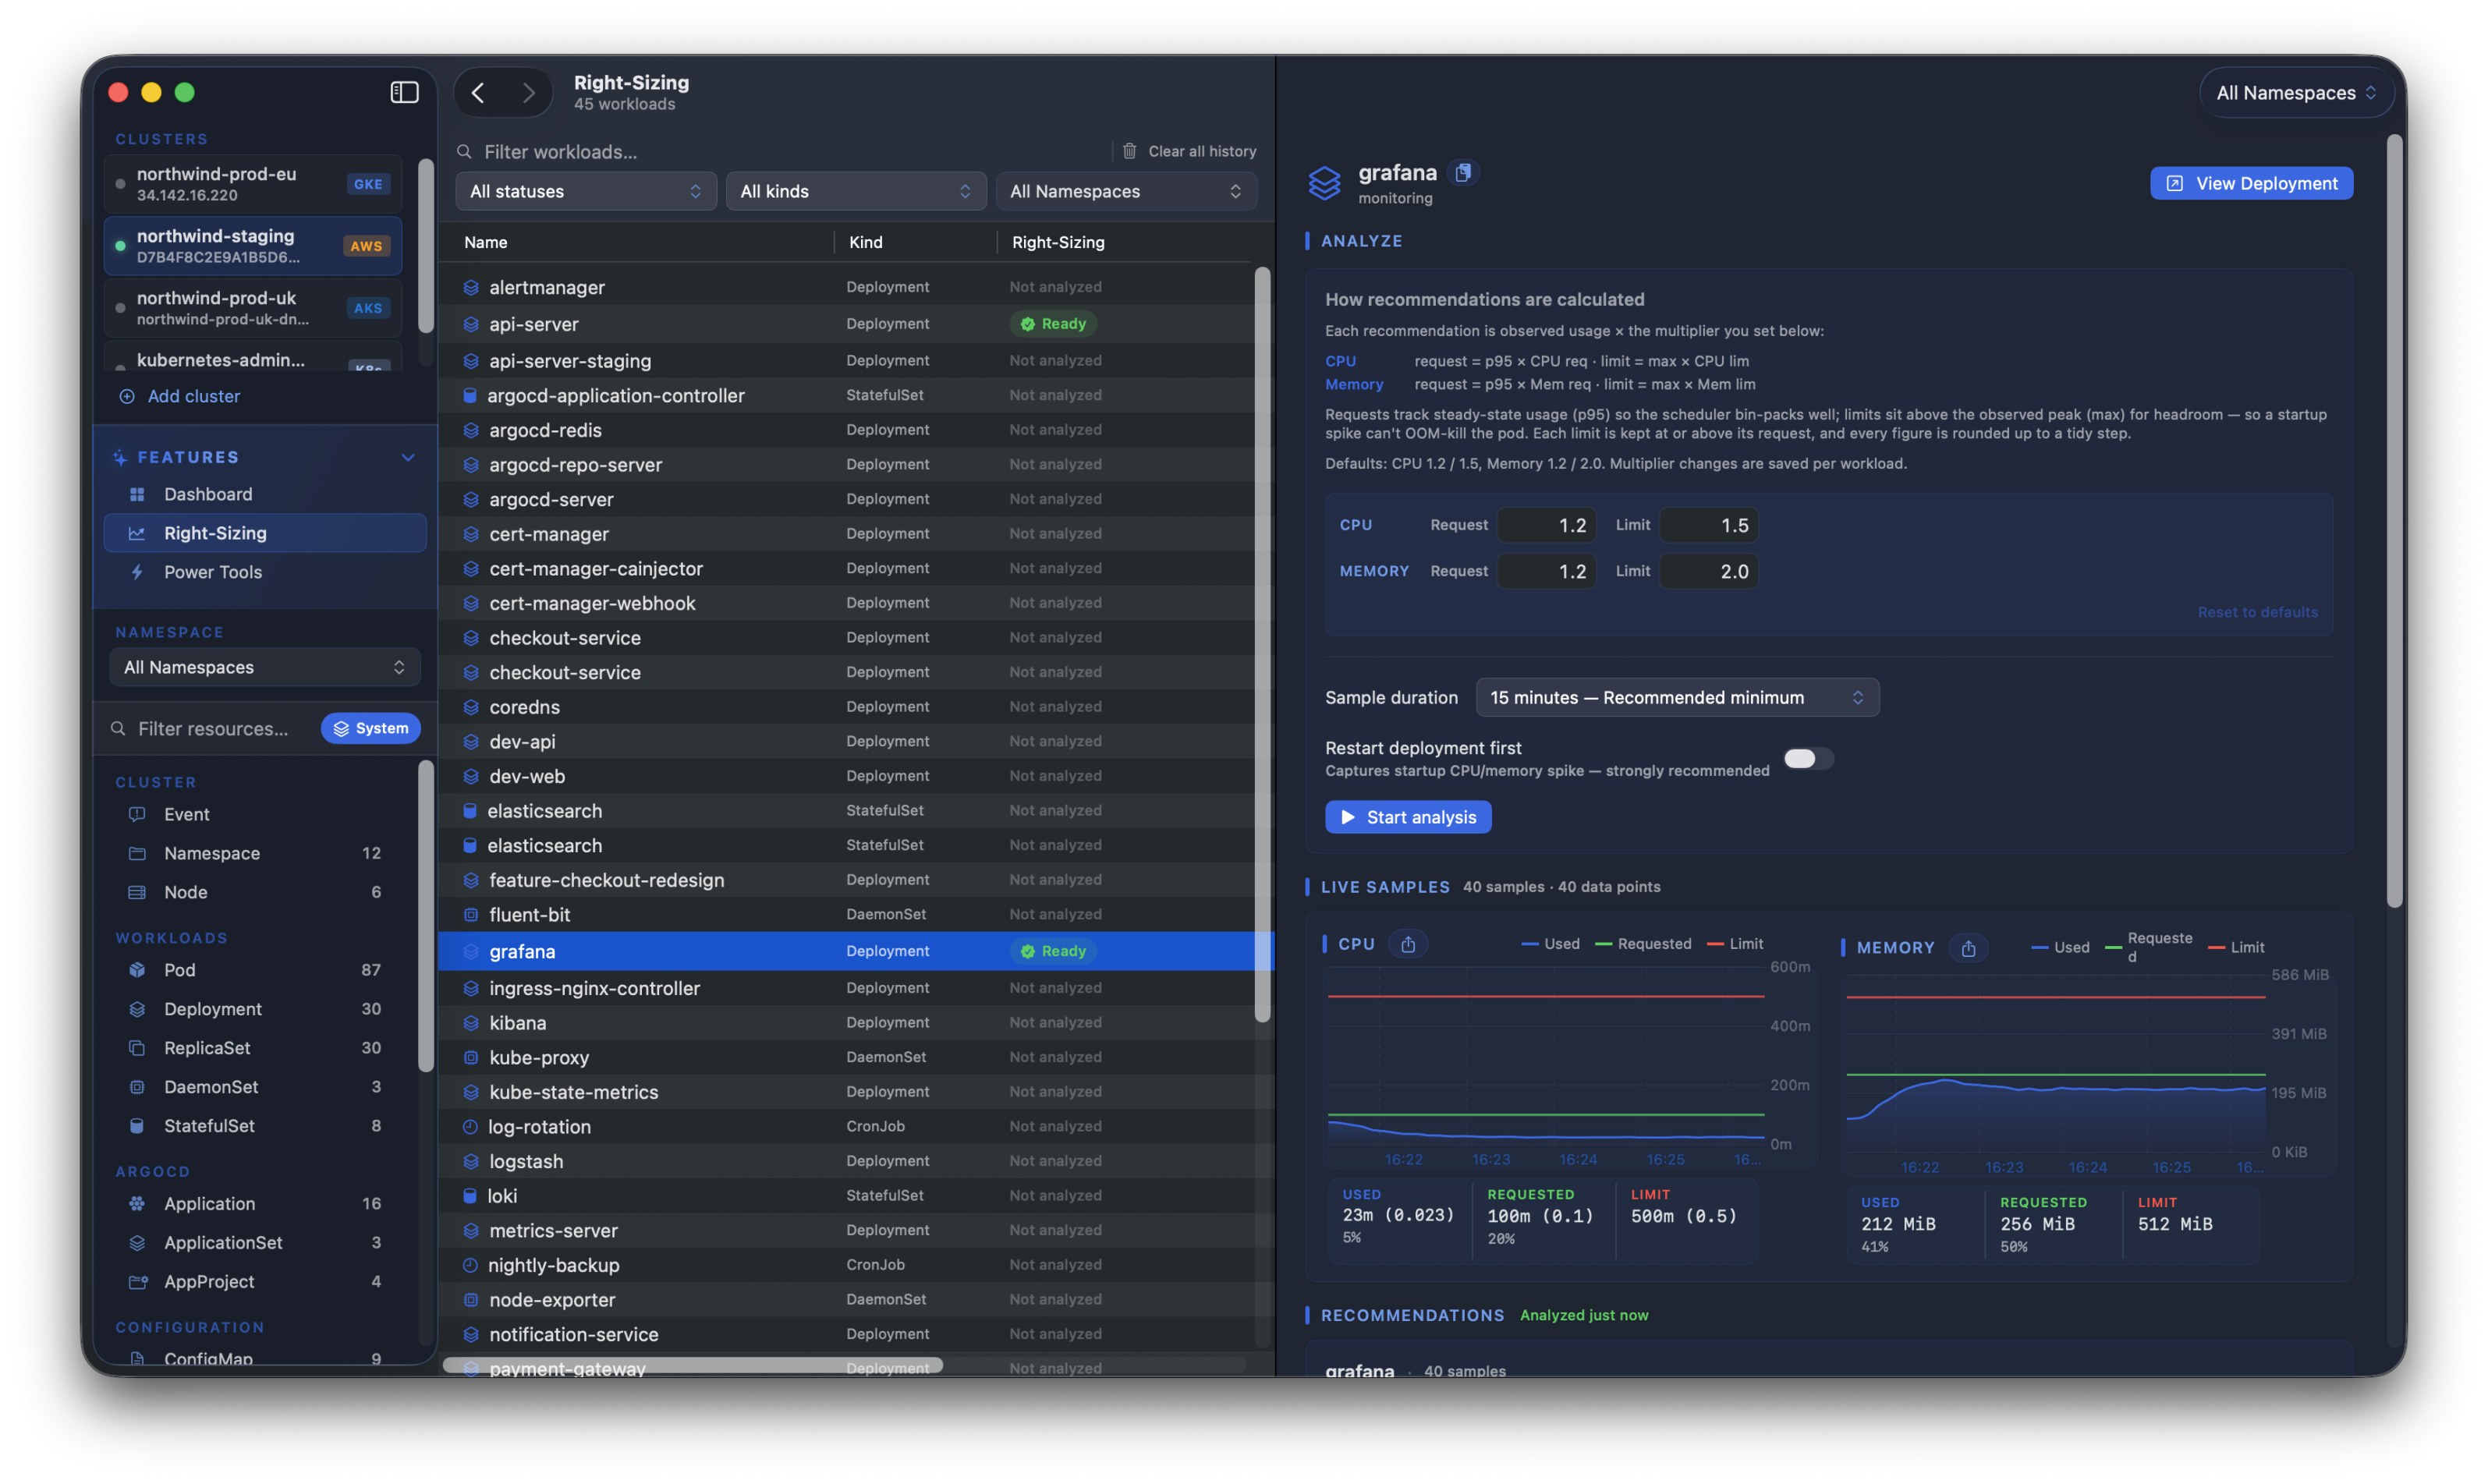This screenshot has width=2488, height=1484.
Task: Click the Memory Request multiplier field
Action: [x=1546, y=571]
